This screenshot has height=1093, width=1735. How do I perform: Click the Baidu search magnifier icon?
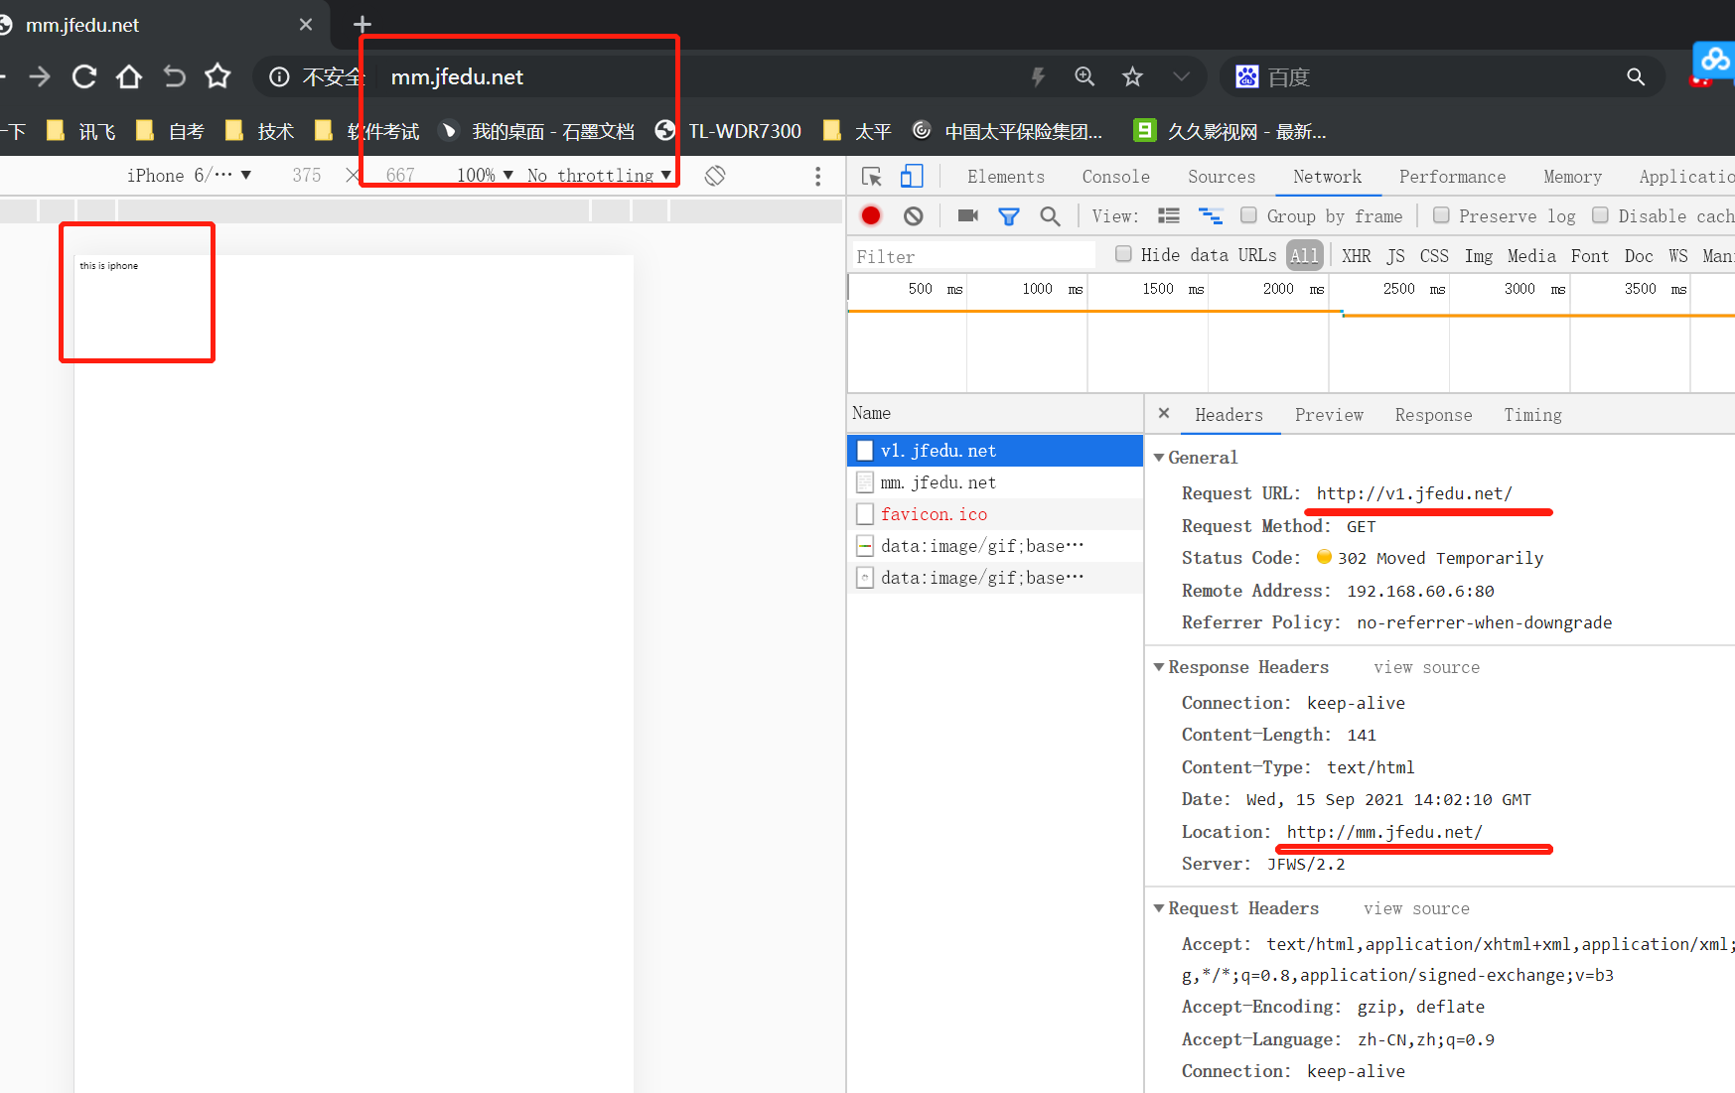[1636, 76]
